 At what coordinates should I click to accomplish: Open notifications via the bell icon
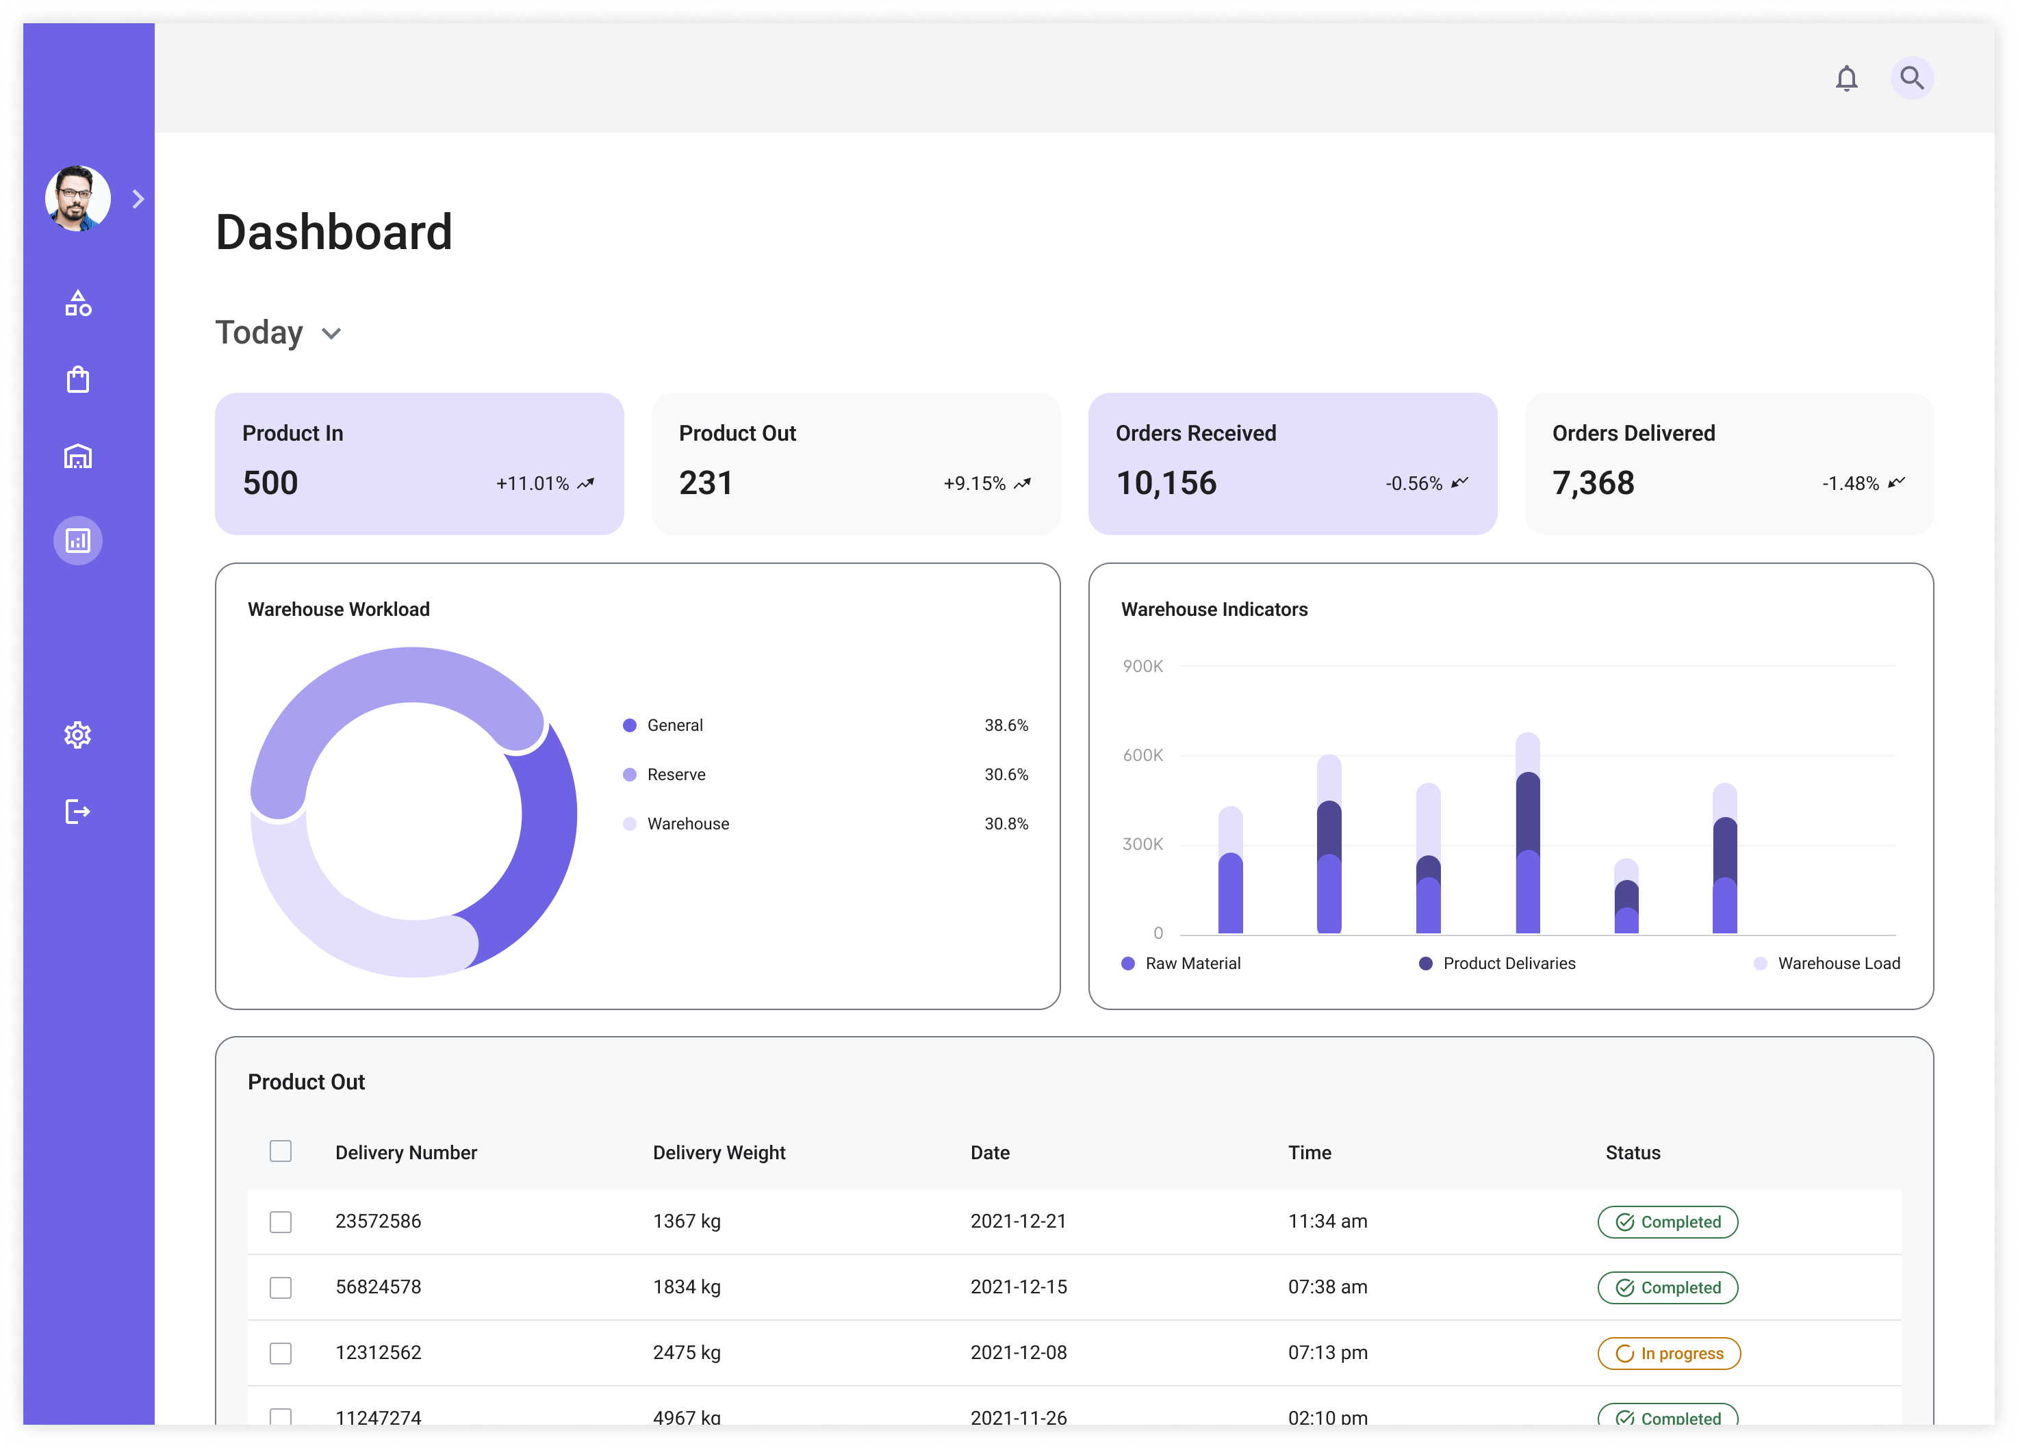1846,78
